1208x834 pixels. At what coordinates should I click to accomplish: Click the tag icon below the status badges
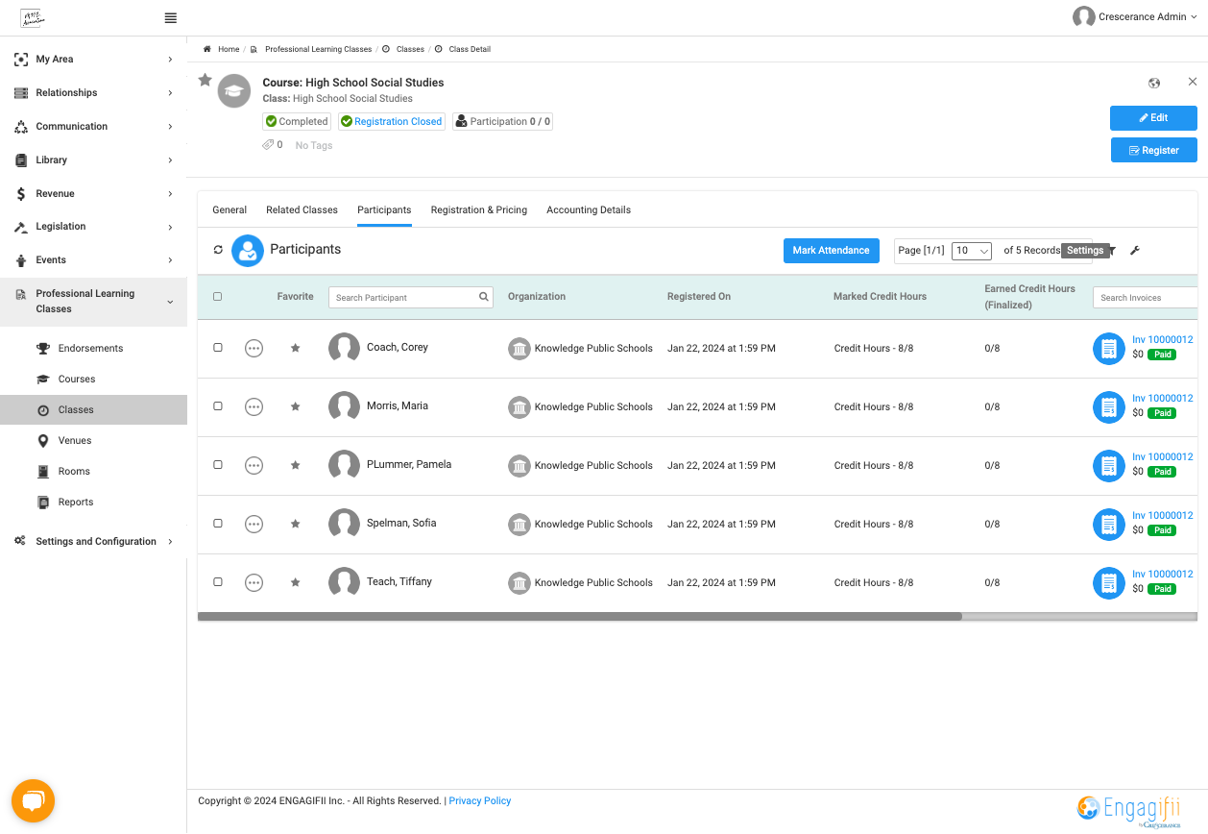(x=268, y=145)
